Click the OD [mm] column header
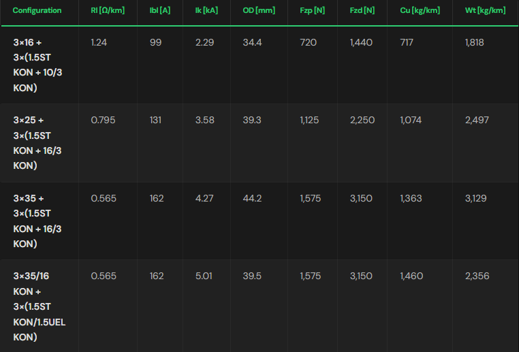This screenshot has width=519, height=352. coord(259,11)
